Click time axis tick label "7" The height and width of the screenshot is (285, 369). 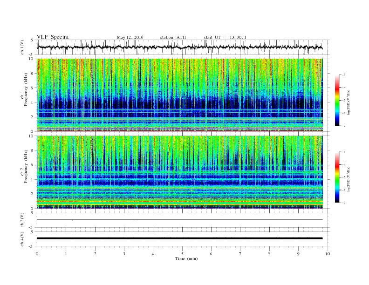240,254
